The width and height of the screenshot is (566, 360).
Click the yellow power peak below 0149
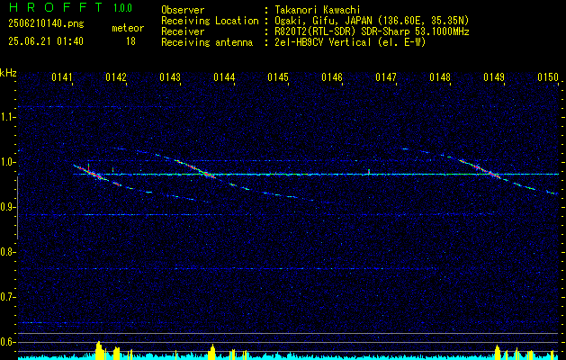tap(498, 353)
